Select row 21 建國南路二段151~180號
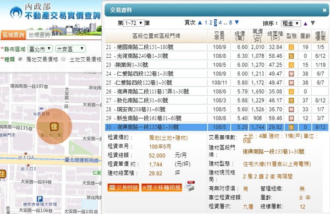Image resolution: width=330 pixels, height=214 pixels. [216, 47]
